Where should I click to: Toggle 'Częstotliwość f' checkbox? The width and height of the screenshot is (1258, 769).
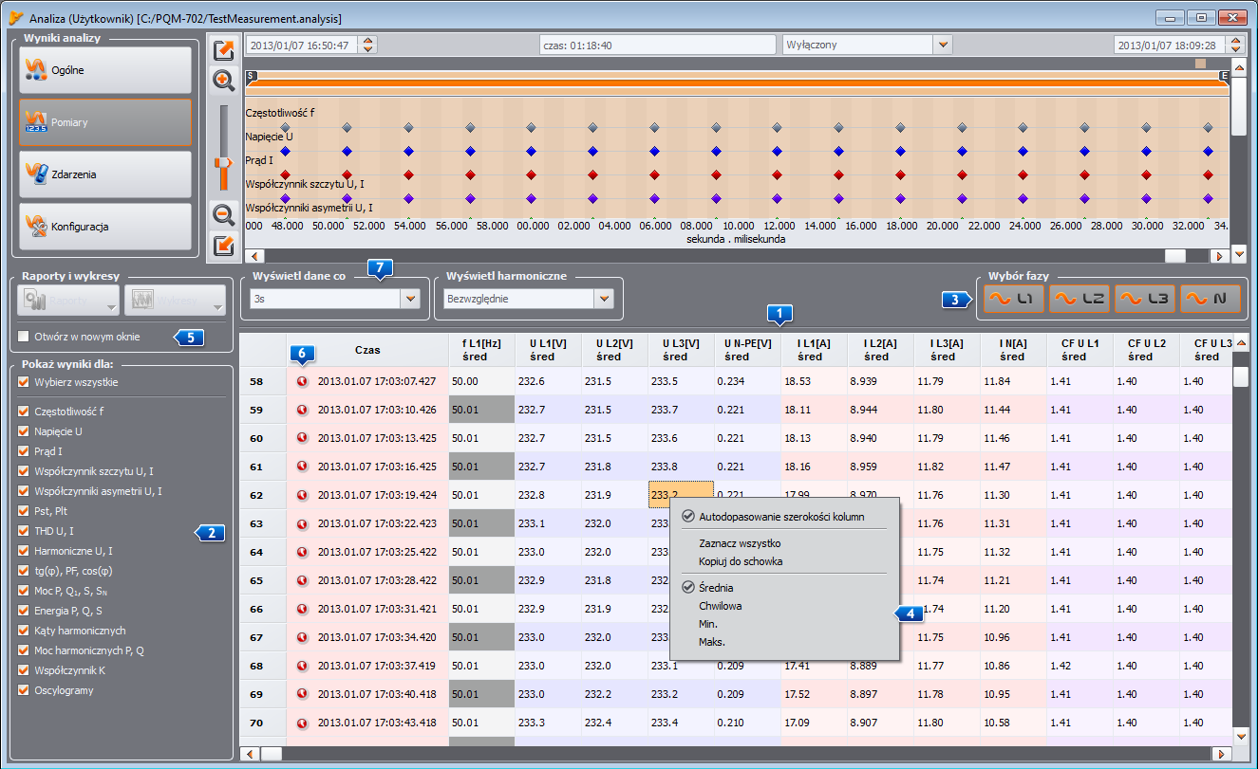[x=25, y=412]
